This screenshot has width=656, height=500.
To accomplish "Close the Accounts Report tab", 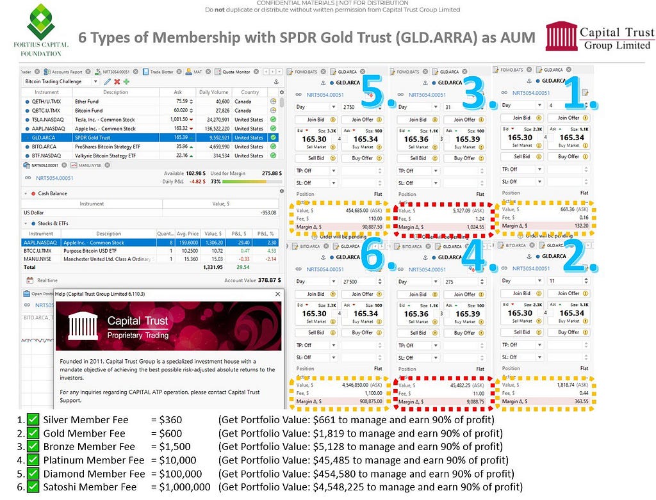I will (88, 72).
